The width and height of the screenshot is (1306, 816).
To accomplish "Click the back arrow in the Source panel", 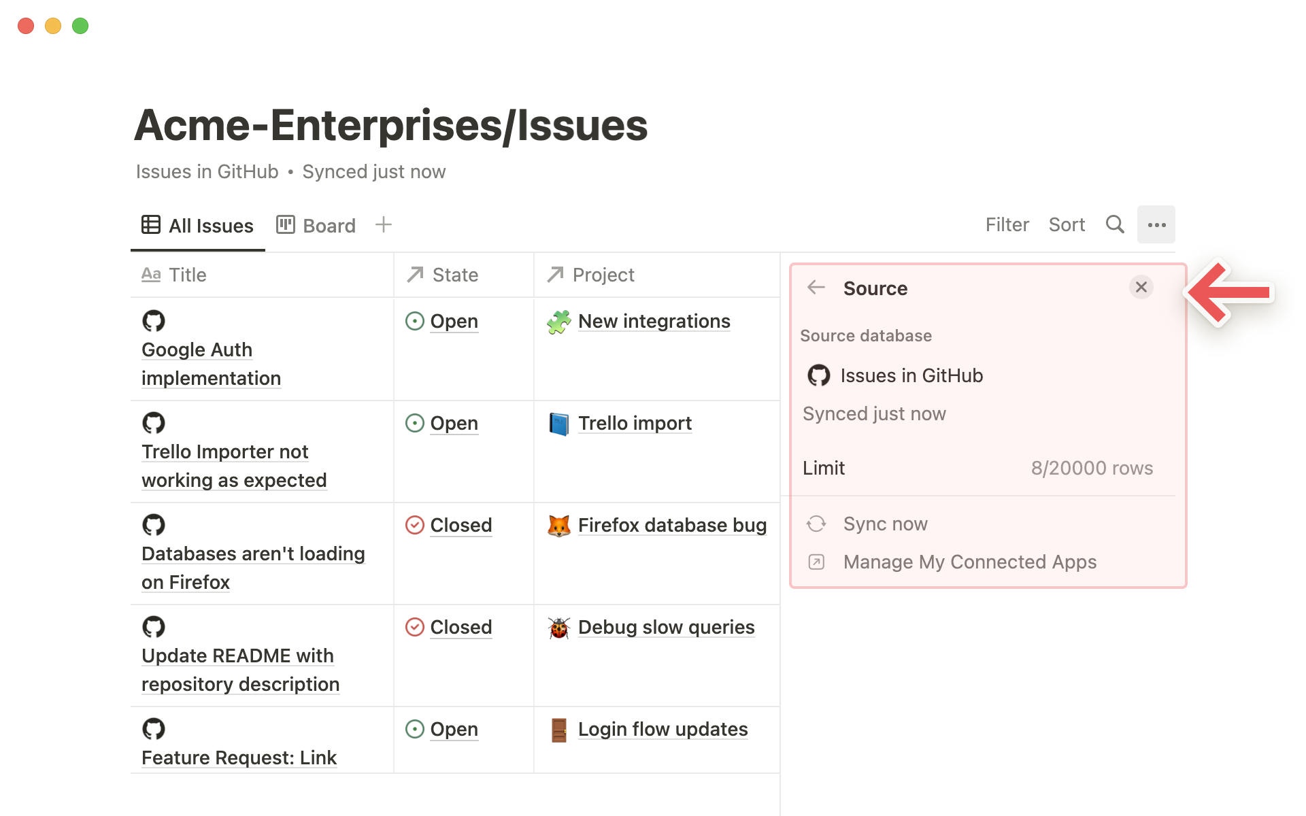I will click(816, 288).
